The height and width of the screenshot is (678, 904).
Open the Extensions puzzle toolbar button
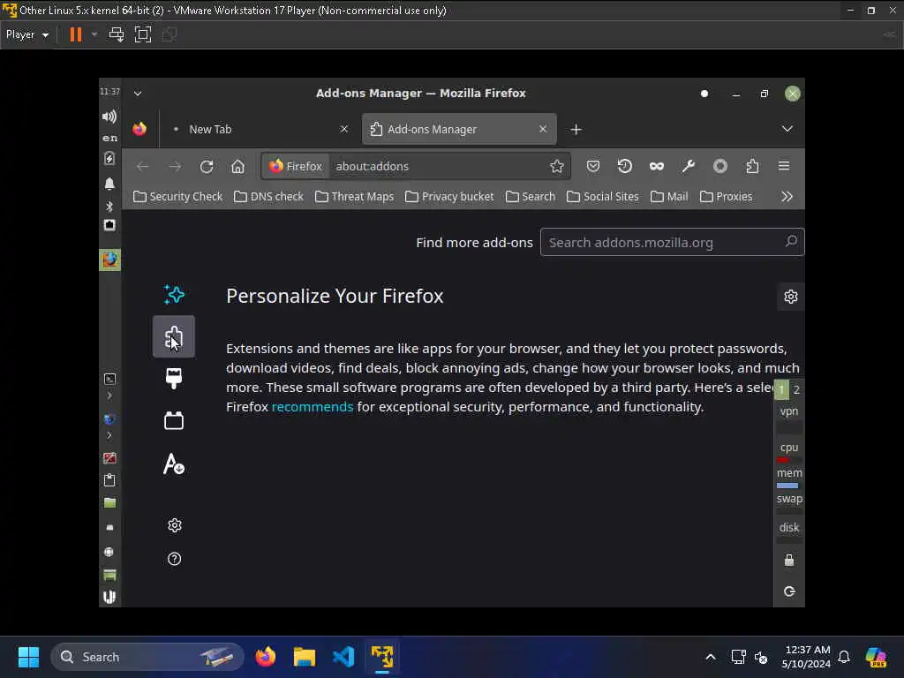[x=752, y=167]
